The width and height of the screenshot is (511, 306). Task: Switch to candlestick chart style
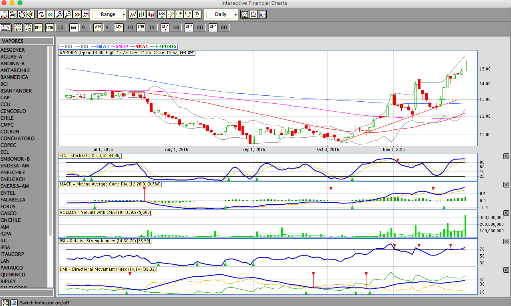click(151, 14)
